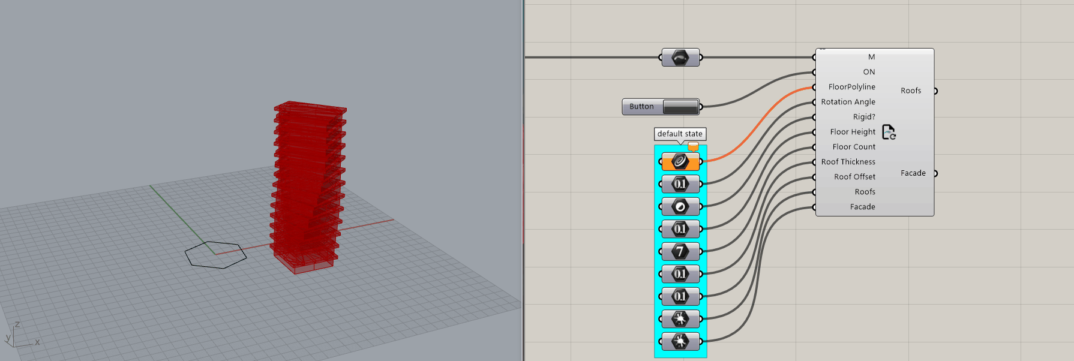Select the parameter feeding the Facade input

point(680,342)
